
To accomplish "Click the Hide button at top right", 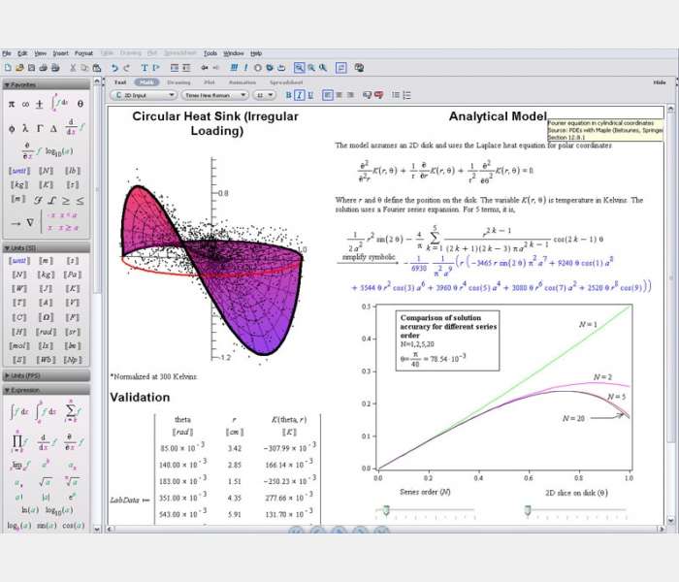I will [660, 82].
